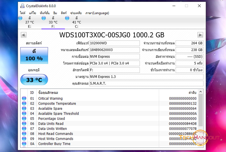Click status orb of Controller Busy Time row

tap(24, 144)
